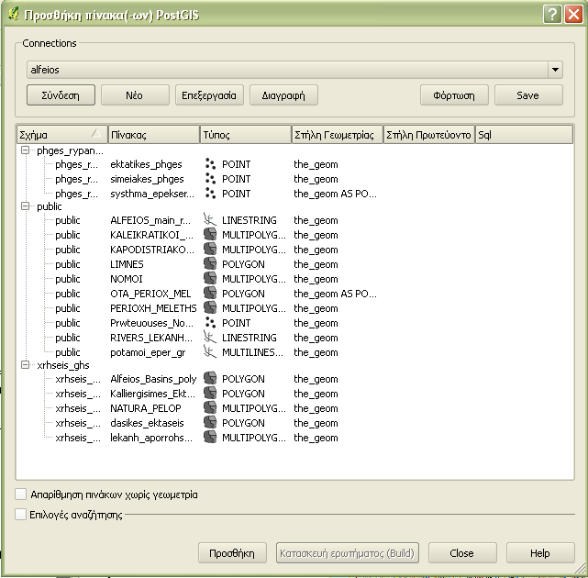Enable Απαρίθμηση πινάκων χωρίς γεωμετρία checkbox

click(21, 494)
